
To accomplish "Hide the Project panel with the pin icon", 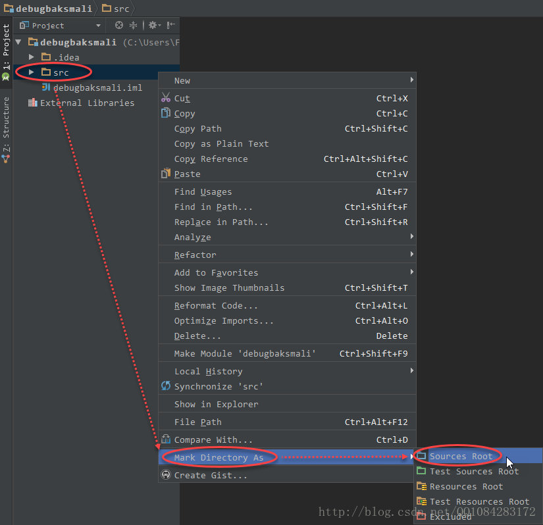I will click(x=170, y=25).
